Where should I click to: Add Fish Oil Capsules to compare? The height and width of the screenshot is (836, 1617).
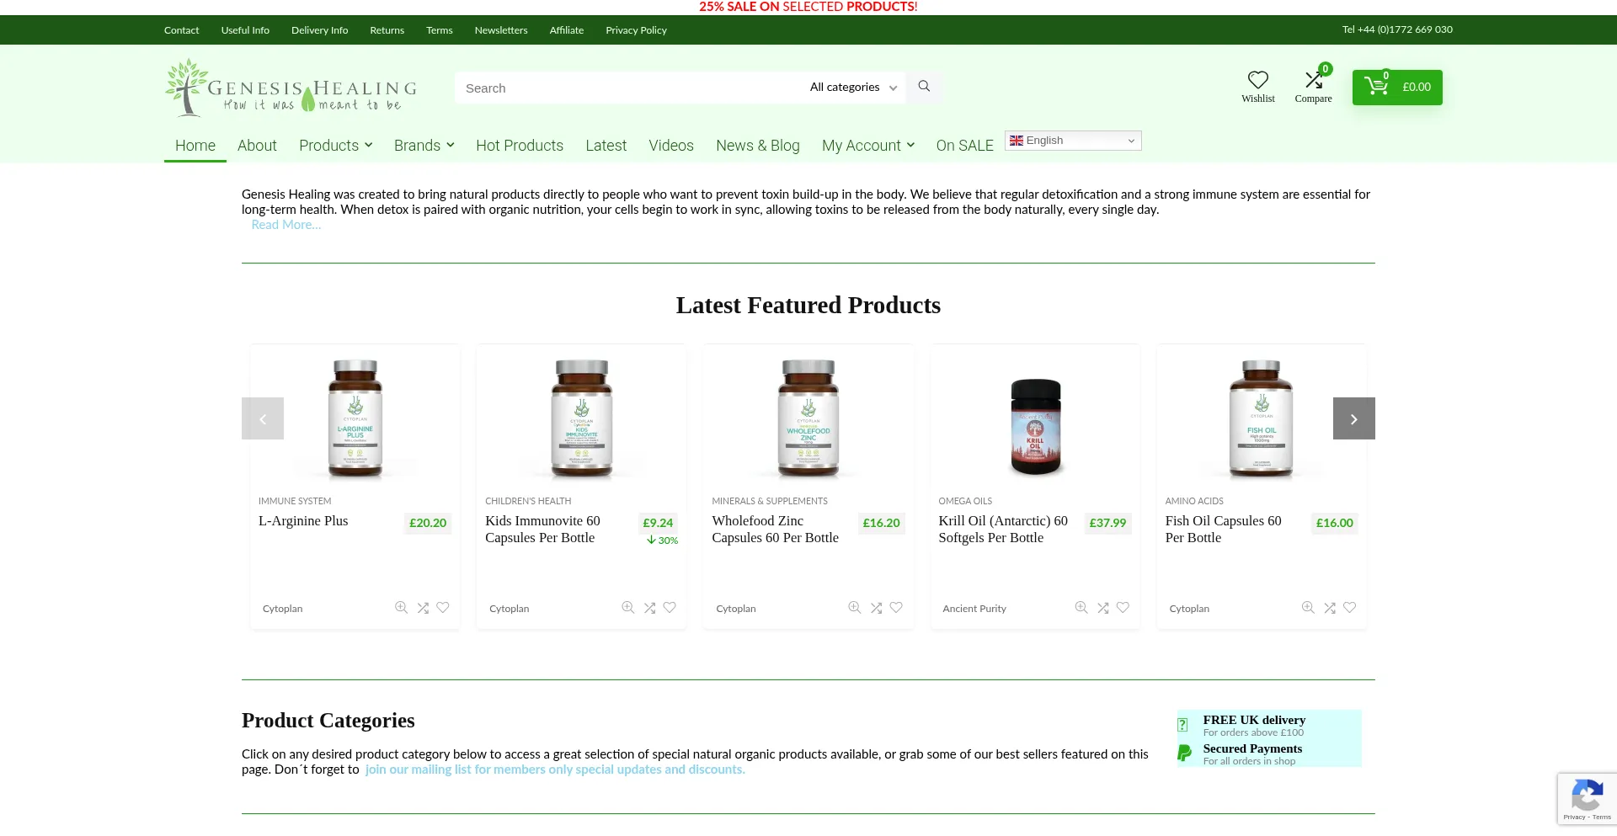pyautogui.click(x=1329, y=608)
